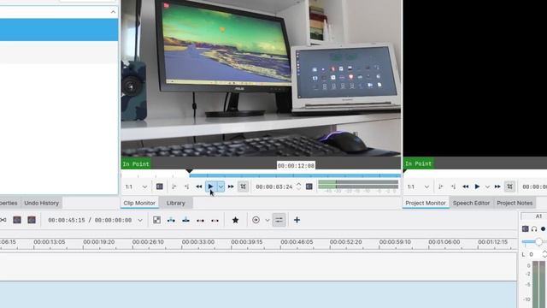Toggle A1 record dot in mixer

pos(544,228)
